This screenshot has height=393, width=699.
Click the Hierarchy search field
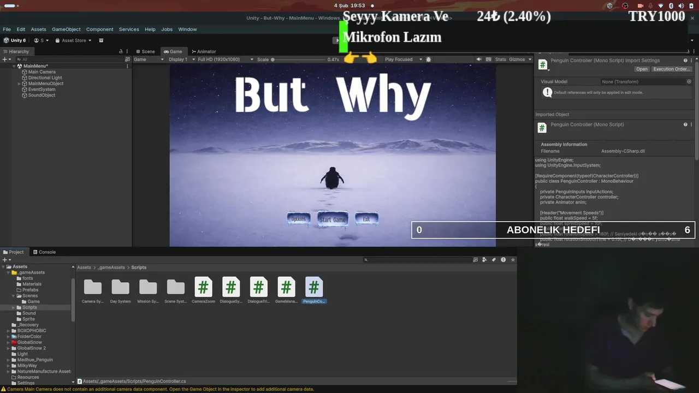(x=69, y=59)
